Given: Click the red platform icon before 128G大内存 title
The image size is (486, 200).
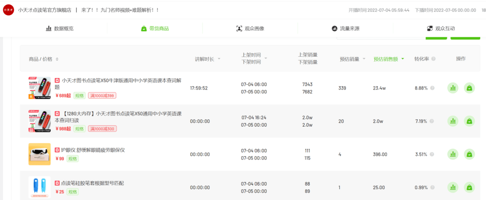Looking at the screenshot, I should coord(57,114).
